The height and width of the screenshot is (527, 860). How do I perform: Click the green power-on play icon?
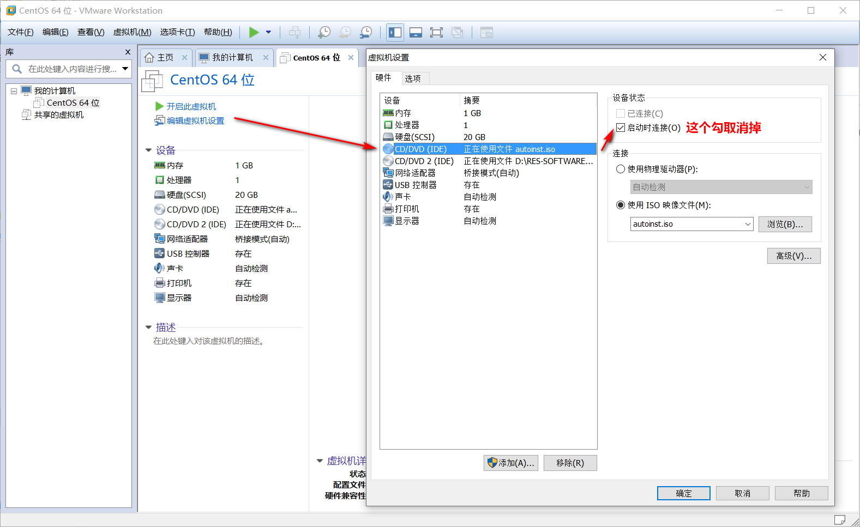point(254,32)
